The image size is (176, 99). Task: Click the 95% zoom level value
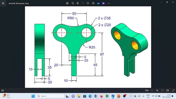147,90
